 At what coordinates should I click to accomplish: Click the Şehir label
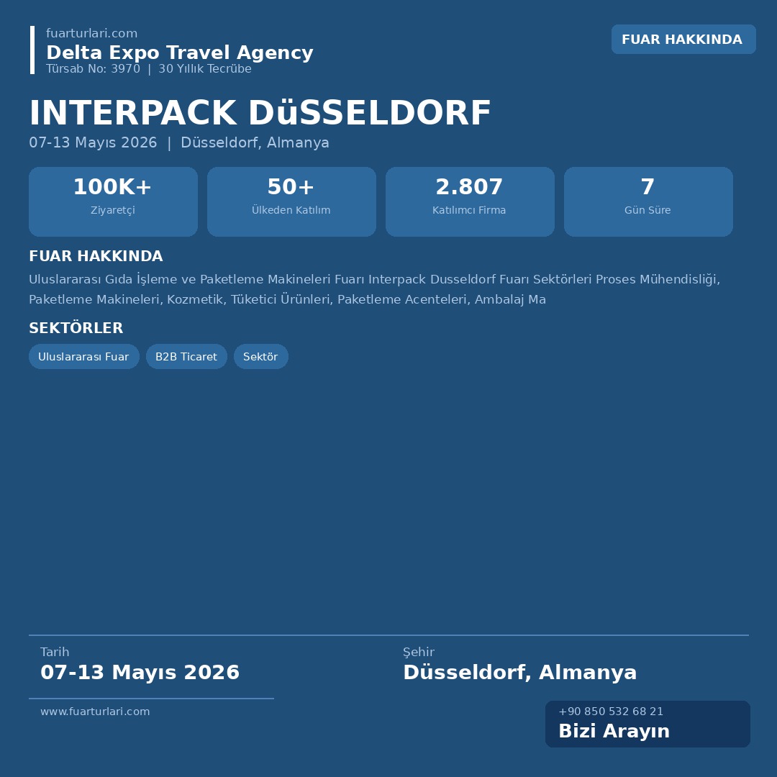pyautogui.click(x=418, y=652)
